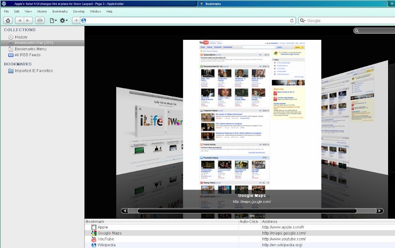The image size is (395, 248).
Task: Click the bookmarks search field in Cover Flow
Action: click(374, 30)
